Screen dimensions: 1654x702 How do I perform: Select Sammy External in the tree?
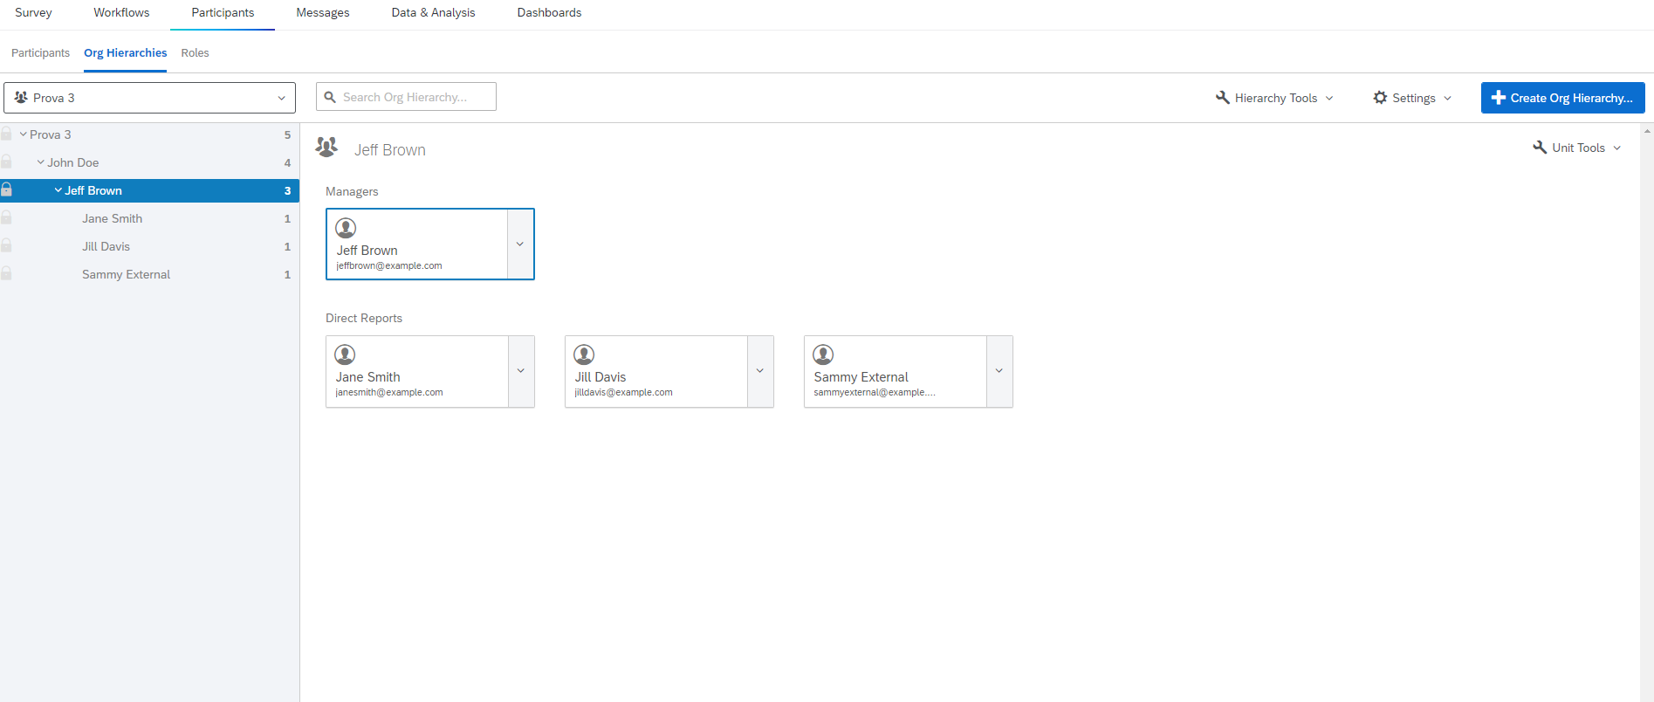pyautogui.click(x=126, y=274)
